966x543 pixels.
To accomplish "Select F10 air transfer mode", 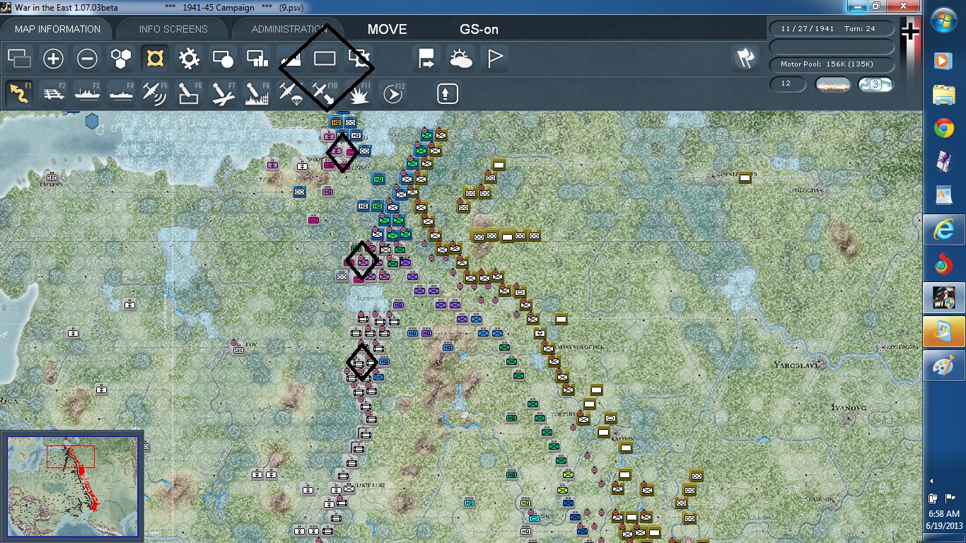I will 325,93.
